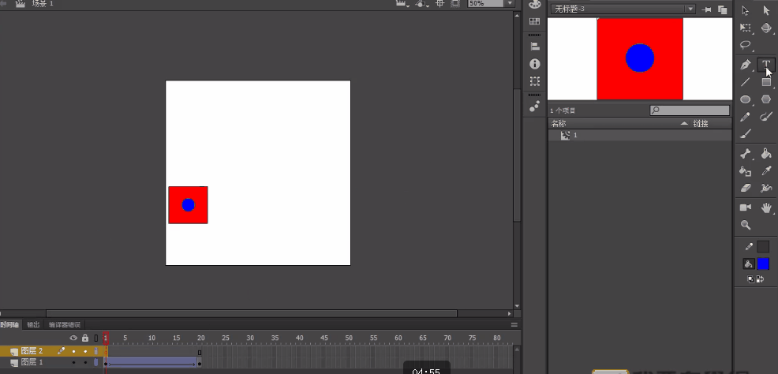Viewport: 778px width, 374px height.
Task: Select the Paint Brush tool
Action: click(766, 117)
